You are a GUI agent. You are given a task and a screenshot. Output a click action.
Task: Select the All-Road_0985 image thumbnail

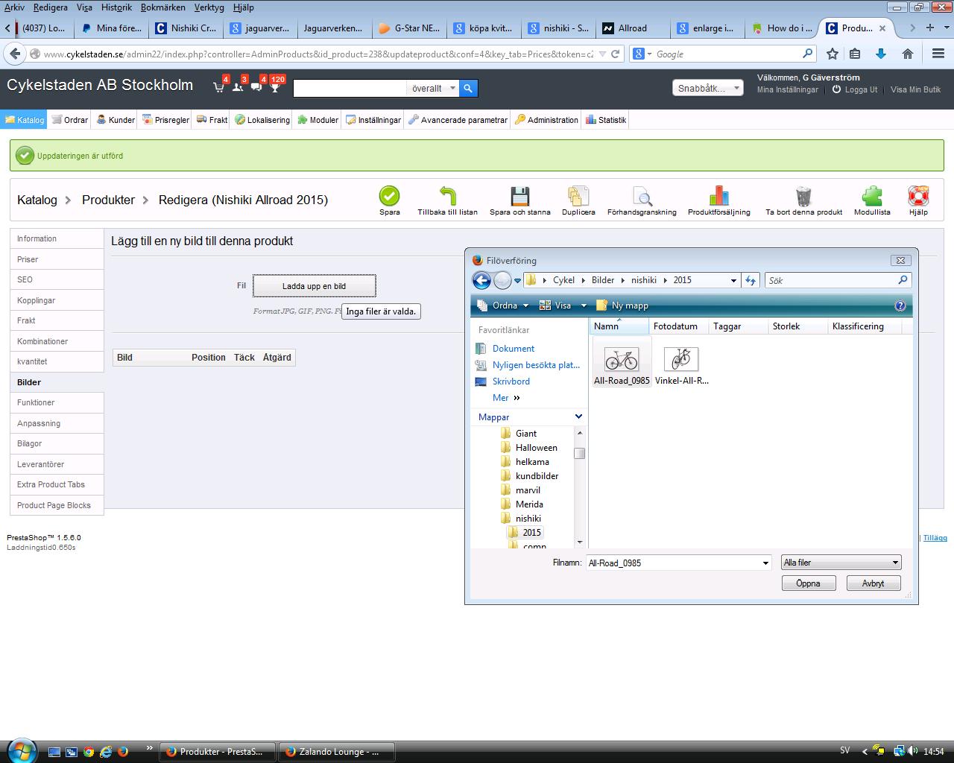tap(622, 362)
